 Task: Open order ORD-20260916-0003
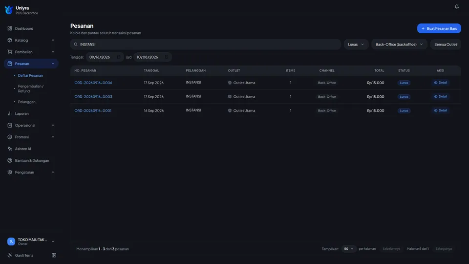click(93, 97)
